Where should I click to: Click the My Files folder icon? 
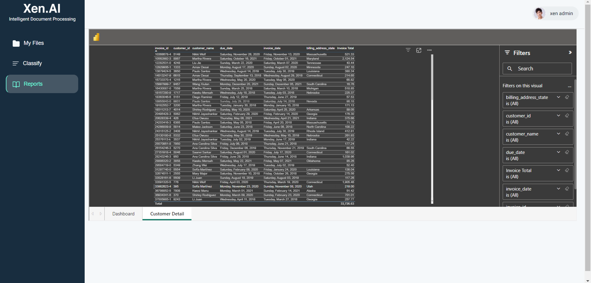tap(16, 43)
